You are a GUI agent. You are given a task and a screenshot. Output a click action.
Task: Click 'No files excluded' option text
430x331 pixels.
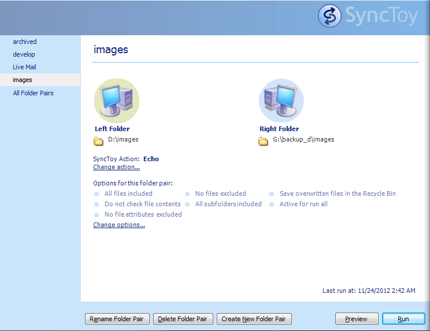[x=220, y=194]
